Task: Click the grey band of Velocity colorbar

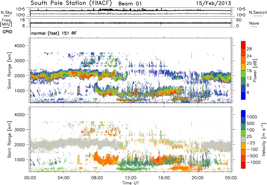Action: coord(243,139)
